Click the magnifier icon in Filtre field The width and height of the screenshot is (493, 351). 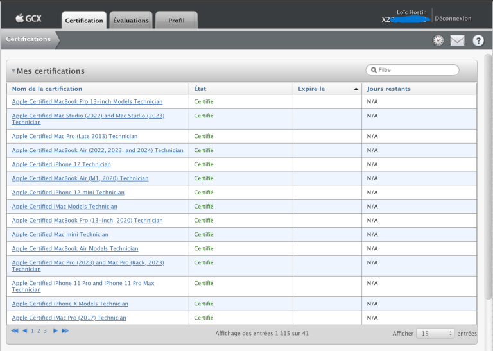pos(374,70)
